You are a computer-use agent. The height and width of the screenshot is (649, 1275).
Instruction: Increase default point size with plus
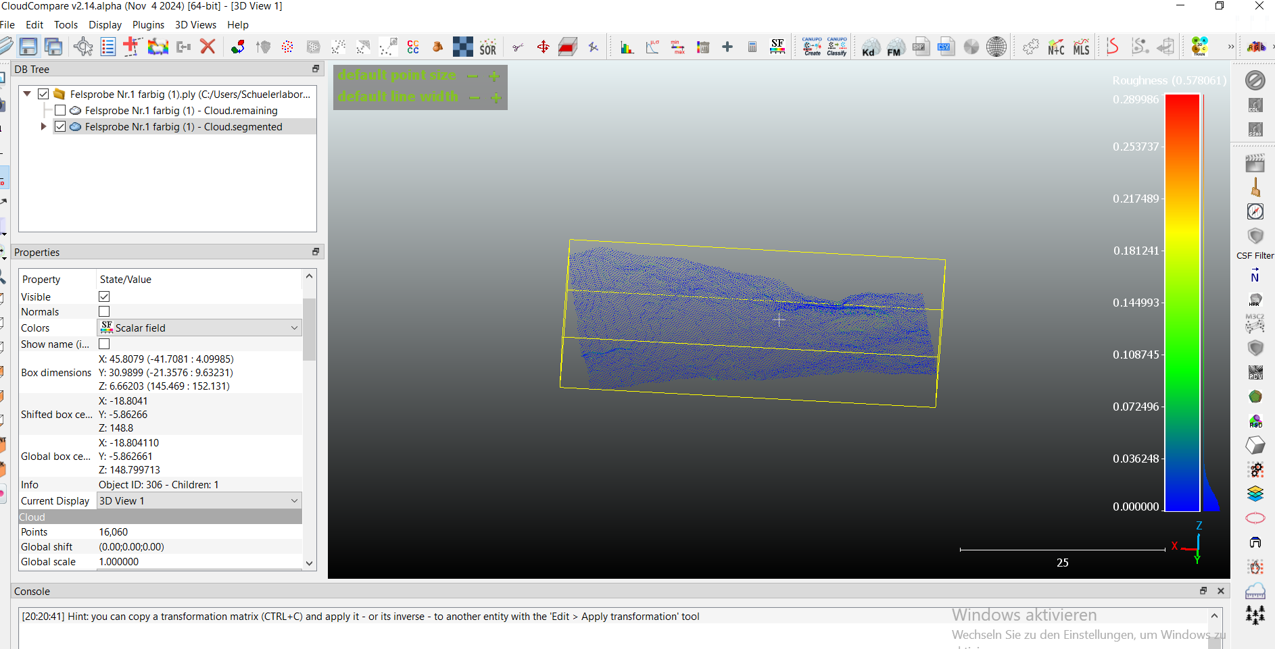tap(494, 76)
